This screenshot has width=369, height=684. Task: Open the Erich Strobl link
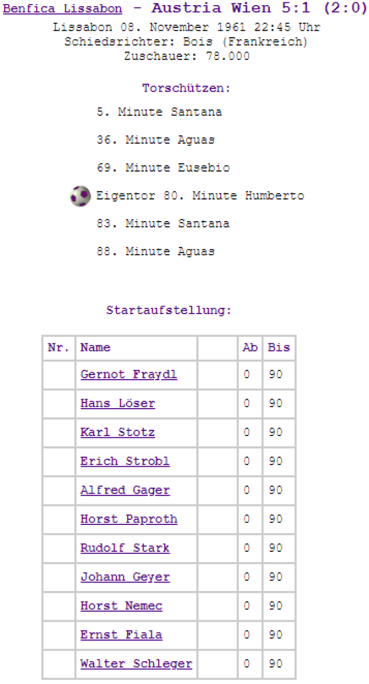pyautogui.click(x=124, y=461)
